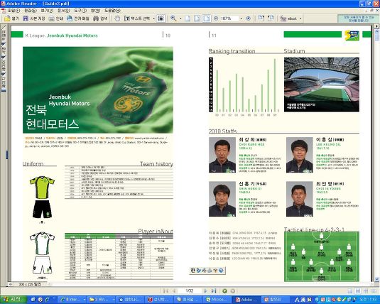
Task: Click the stadium photo in the document
Action: pos(321,85)
